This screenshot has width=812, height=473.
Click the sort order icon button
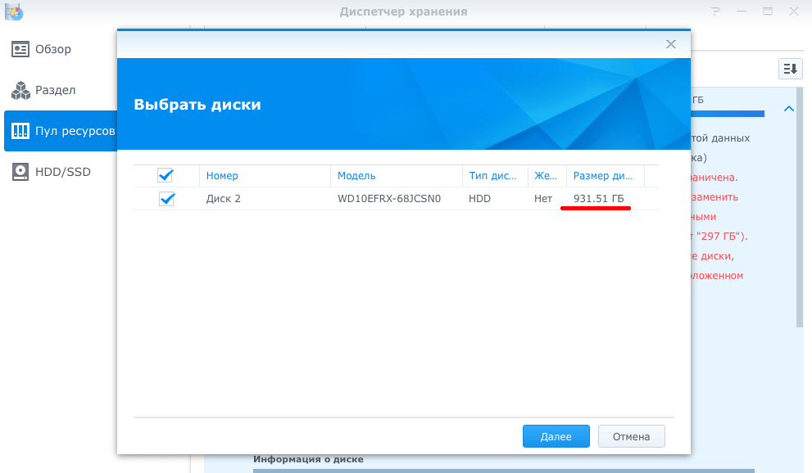coord(790,69)
